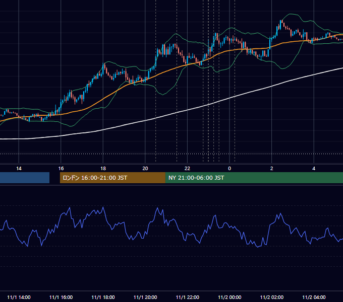Viewport: 343px width, 302px height.
Task: Click the 18 hour axis label
Action: click(x=103, y=169)
